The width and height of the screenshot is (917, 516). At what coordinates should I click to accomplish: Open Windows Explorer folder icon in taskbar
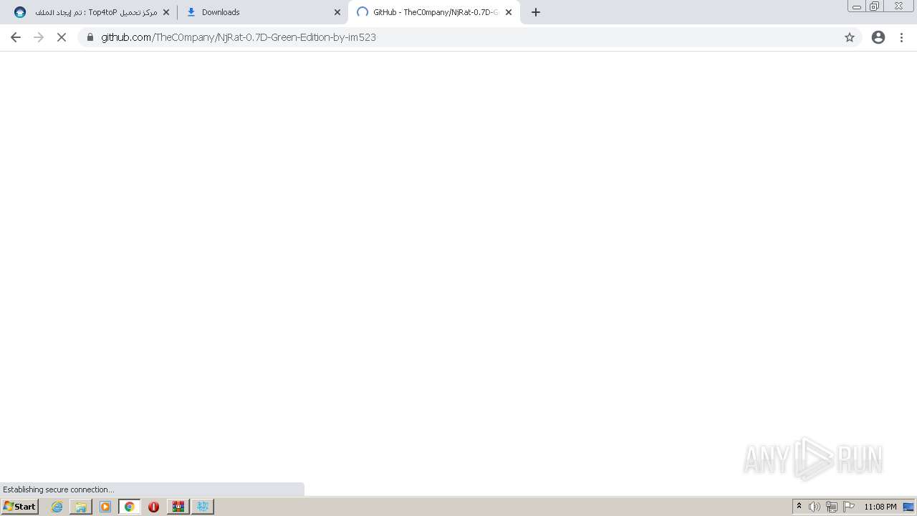(x=81, y=507)
